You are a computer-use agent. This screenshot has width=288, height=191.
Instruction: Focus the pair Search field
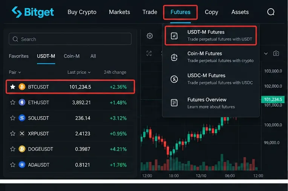click(70, 39)
